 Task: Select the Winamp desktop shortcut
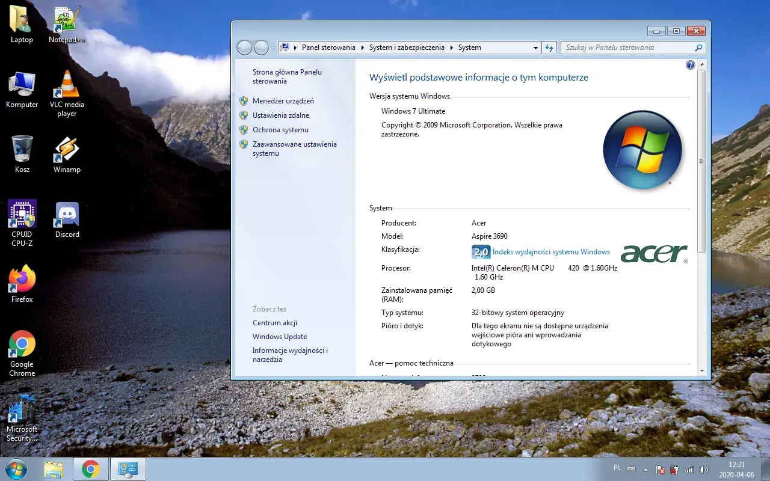point(67,154)
